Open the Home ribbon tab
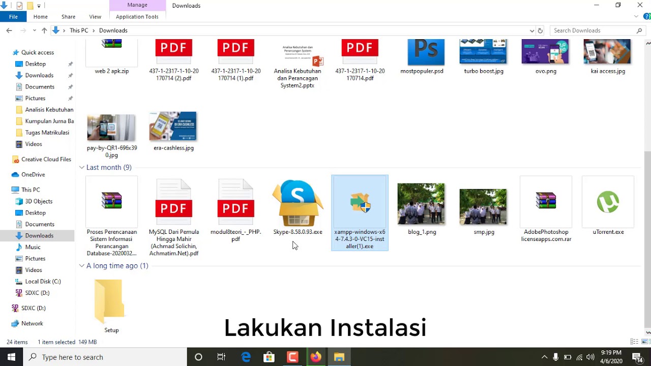 click(x=41, y=17)
